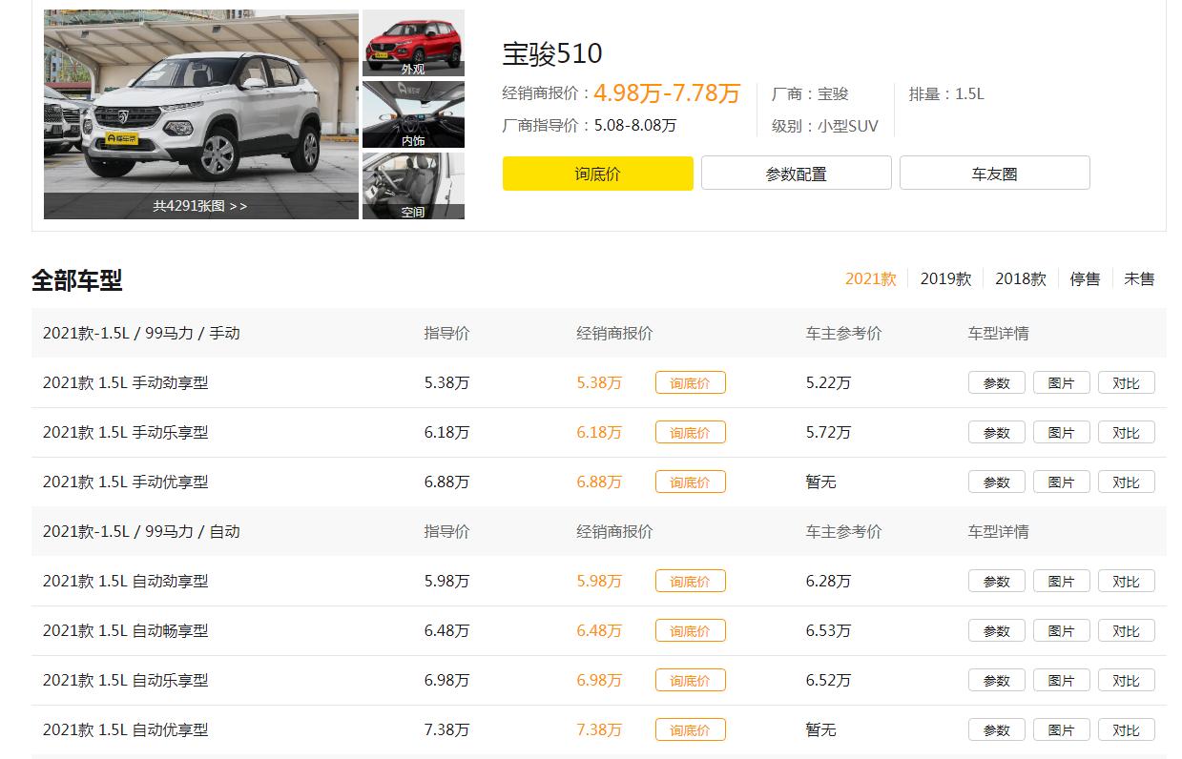
Task: Click dealer quote 6.18万 for 手动乐享型
Action: click(x=599, y=432)
